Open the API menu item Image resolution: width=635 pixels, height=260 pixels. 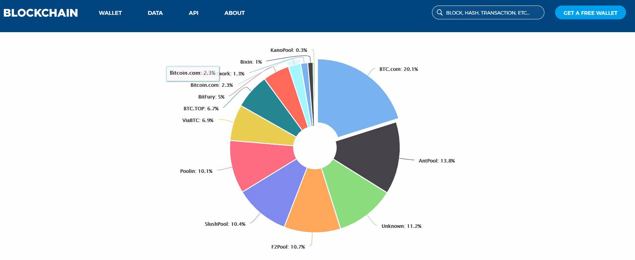[194, 13]
